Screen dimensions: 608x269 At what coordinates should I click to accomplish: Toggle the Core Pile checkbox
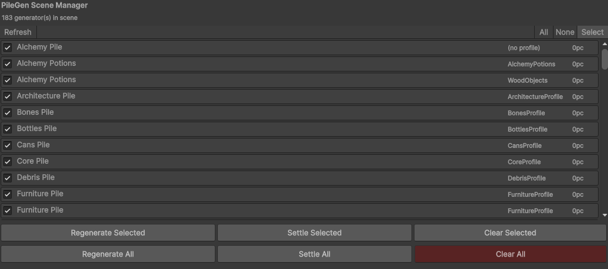point(8,162)
